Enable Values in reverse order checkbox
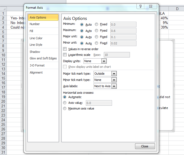This screenshot has height=155, width=184. pyautogui.click(x=65, y=49)
